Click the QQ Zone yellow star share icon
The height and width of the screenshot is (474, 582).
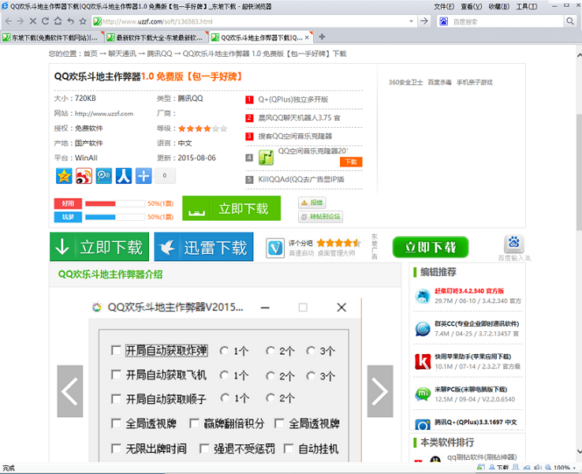pyautogui.click(x=64, y=176)
